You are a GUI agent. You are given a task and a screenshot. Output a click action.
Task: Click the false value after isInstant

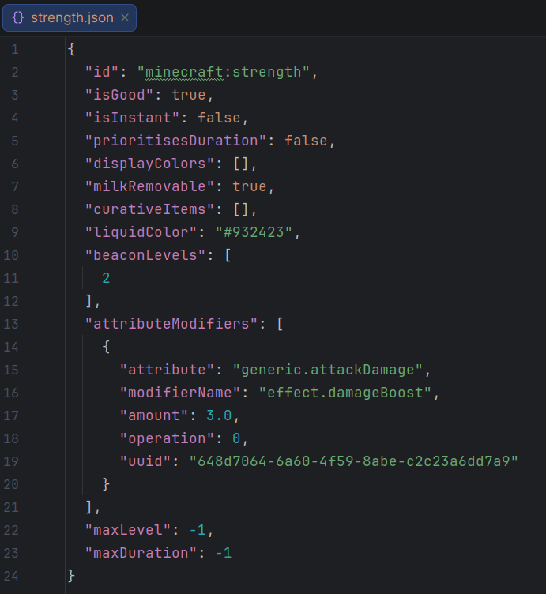[x=219, y=118]
